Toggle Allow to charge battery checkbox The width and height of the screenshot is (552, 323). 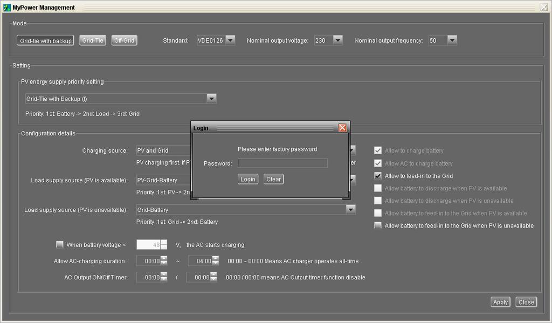point(378,150)
